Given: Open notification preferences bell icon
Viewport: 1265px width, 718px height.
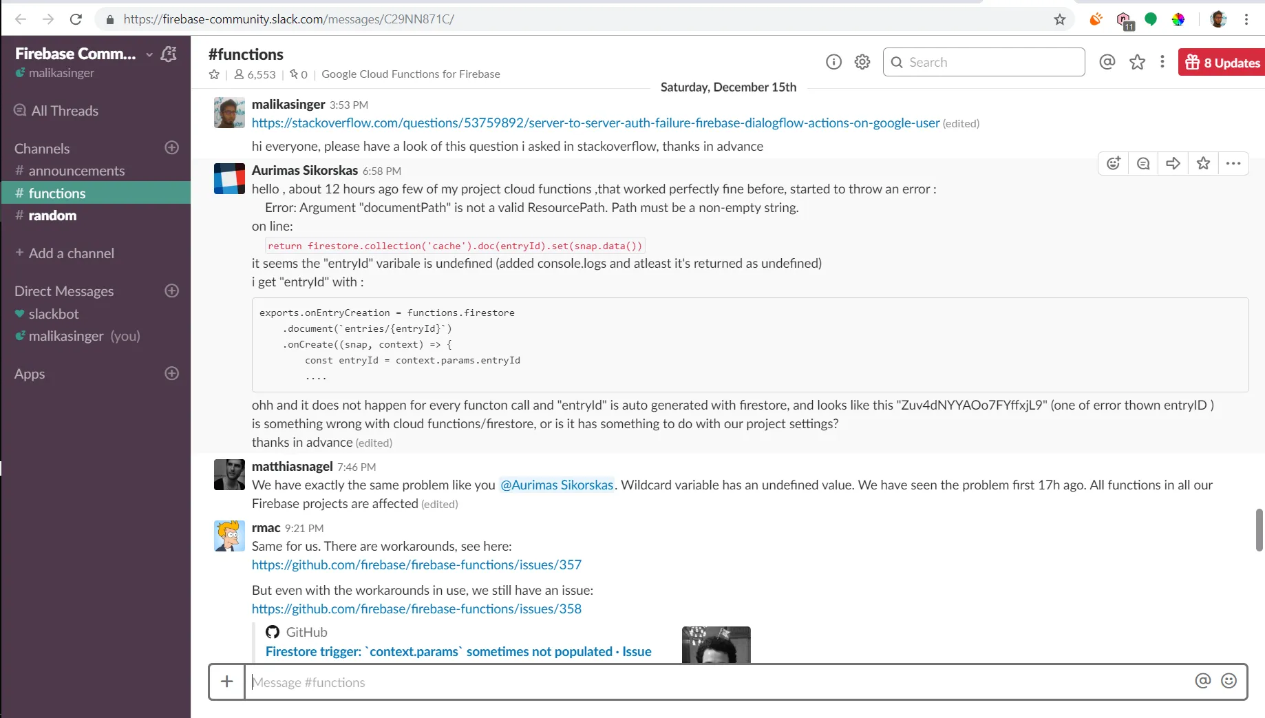Looking at the screenshot, I should [169, 54].
